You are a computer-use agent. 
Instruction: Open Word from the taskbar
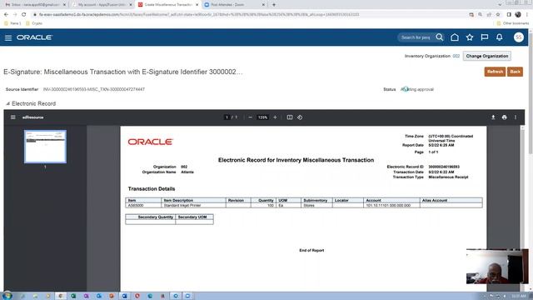(x=124, y=296)
